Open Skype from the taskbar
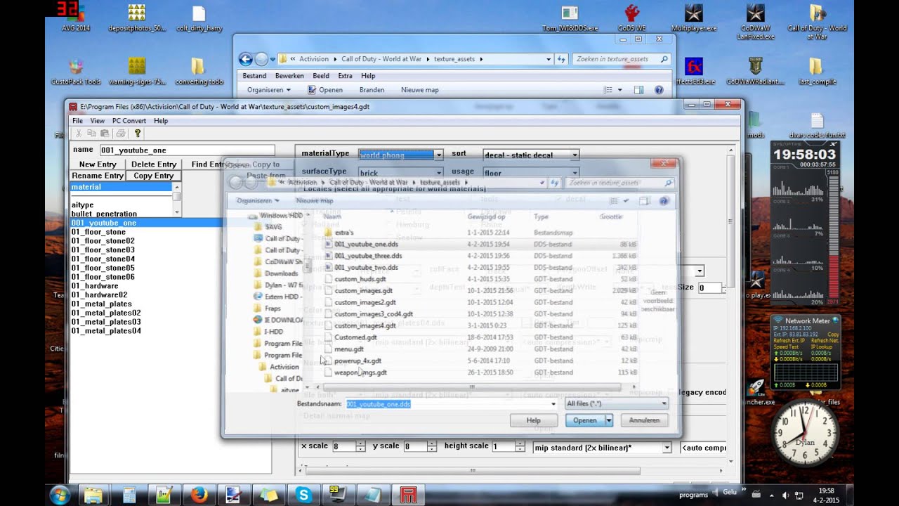Image resolution: width=899 pixels, height=506 pixels. [304, 495]
